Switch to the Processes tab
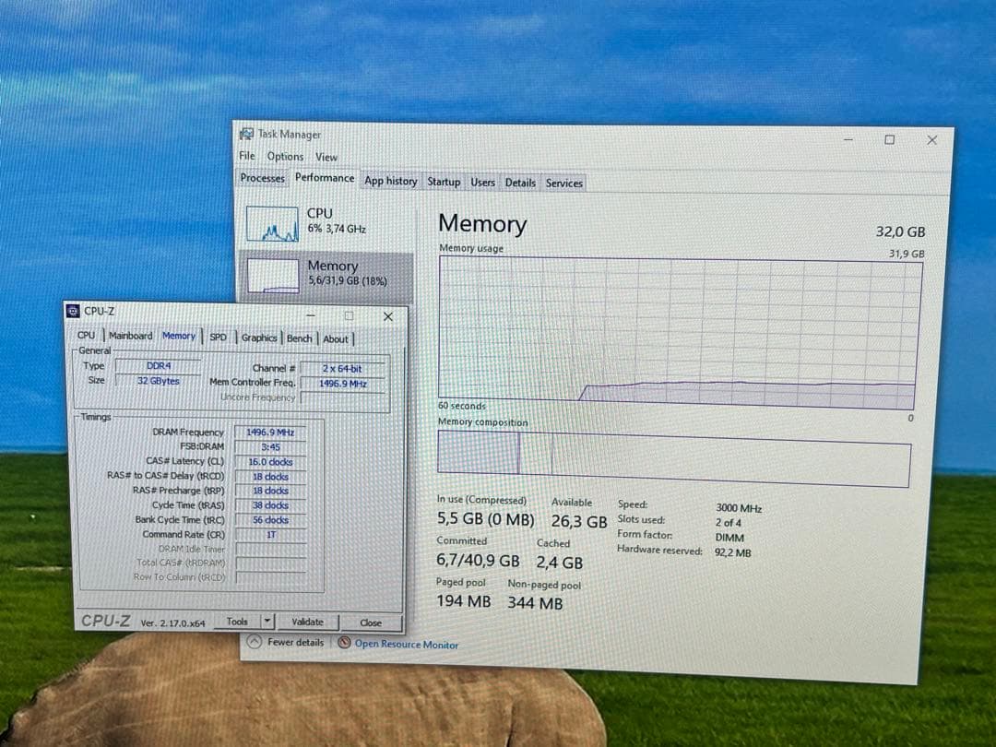Viewport: 996px width, 747px height. (x=262, y=178)
